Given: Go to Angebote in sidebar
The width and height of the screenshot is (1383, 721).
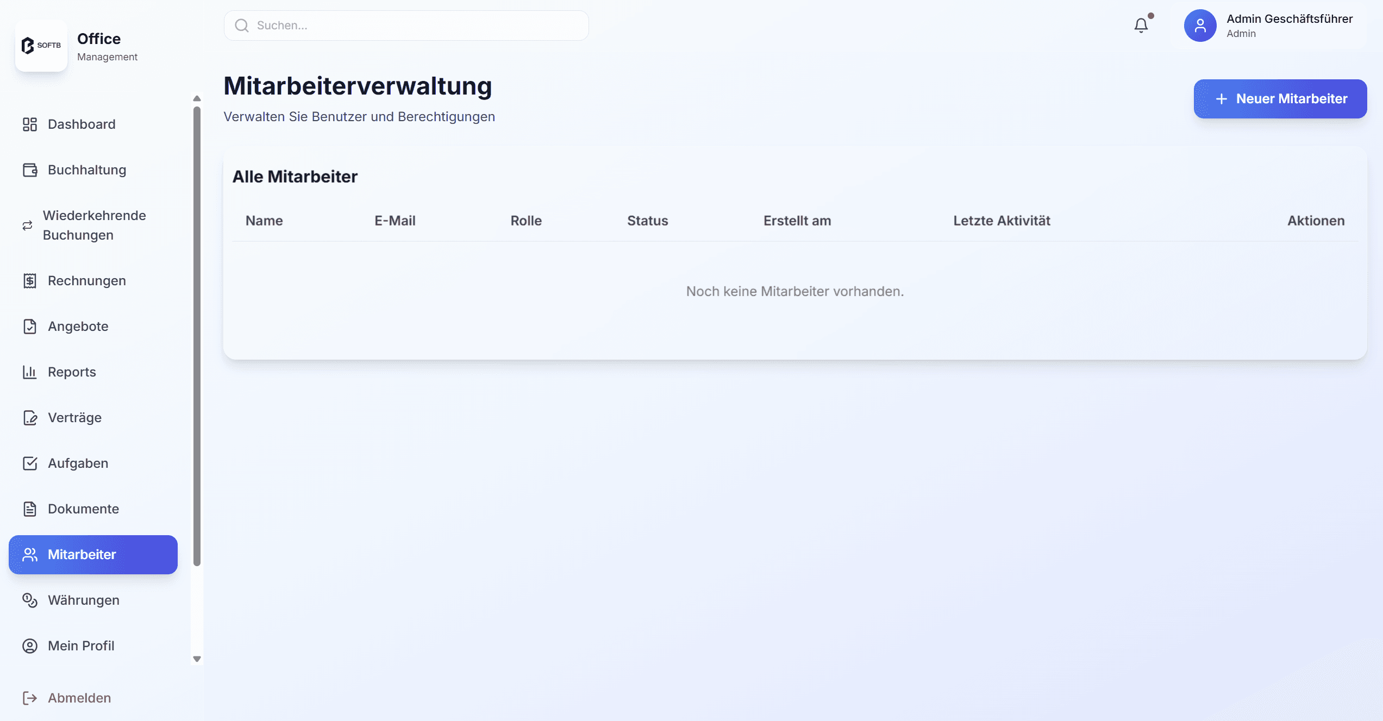Looking at the screenshot, I should coord(78,327).
